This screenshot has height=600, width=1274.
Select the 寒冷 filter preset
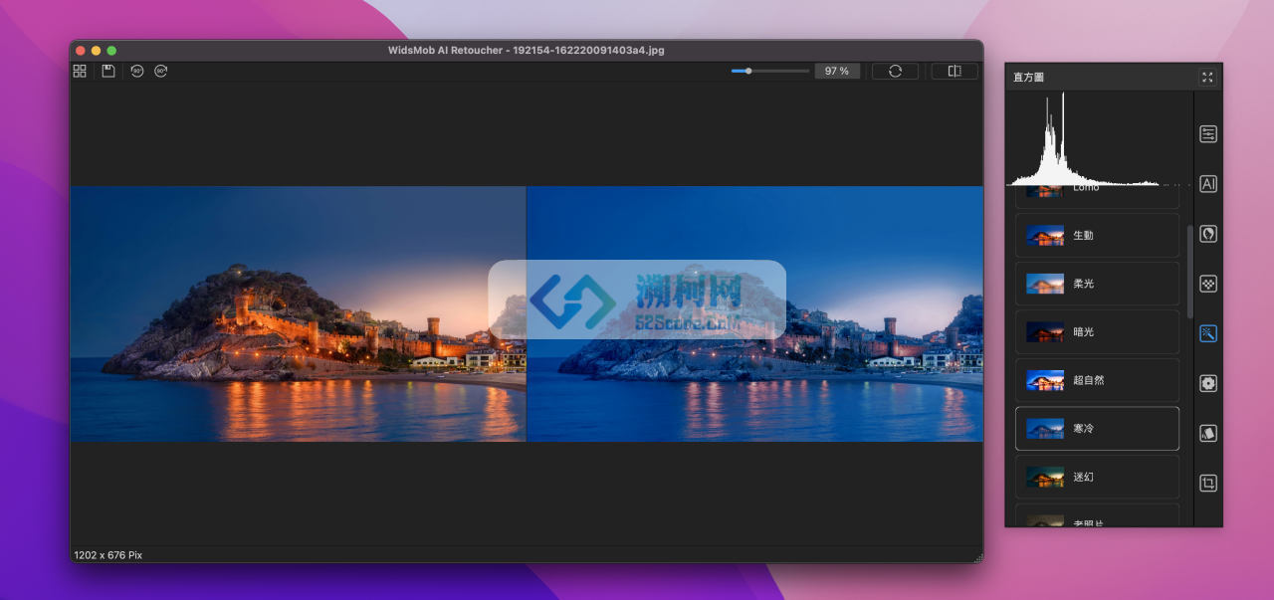1097,429
